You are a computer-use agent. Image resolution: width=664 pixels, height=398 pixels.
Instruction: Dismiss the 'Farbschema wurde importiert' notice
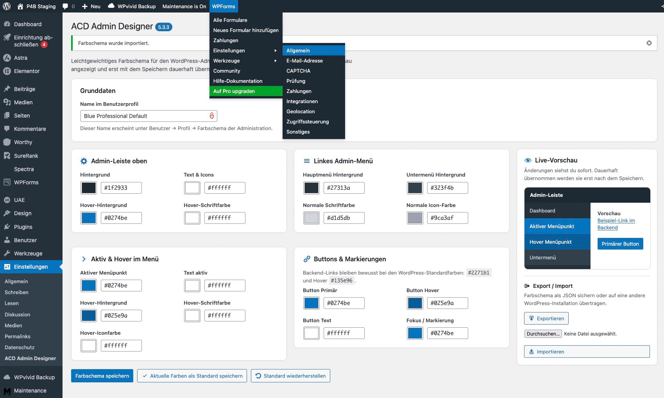[649, 43]
